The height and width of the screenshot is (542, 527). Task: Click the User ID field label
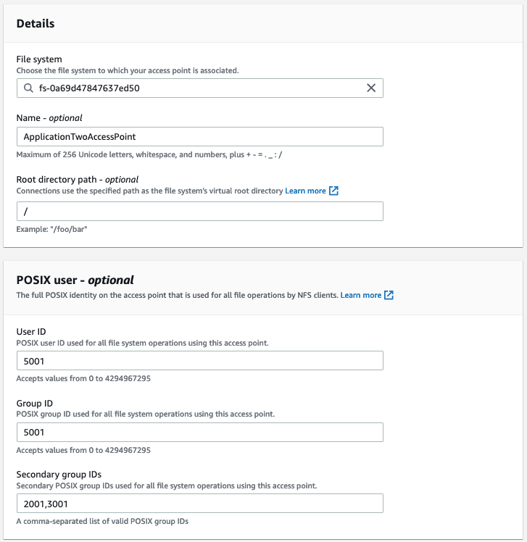(x=31, y=331)
